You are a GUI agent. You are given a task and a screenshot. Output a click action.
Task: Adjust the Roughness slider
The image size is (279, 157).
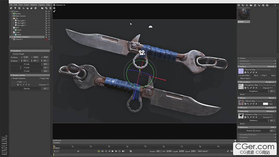(254, 91)
